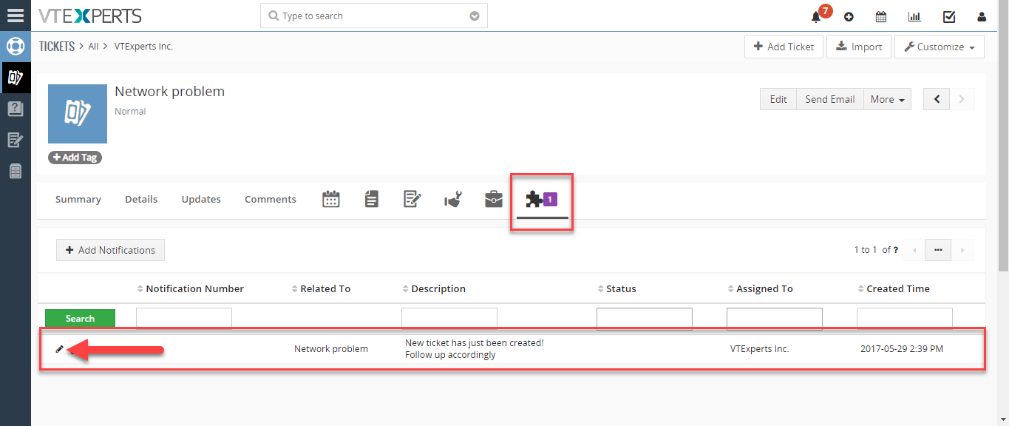Sort by Status column

[x=617, y=288]
